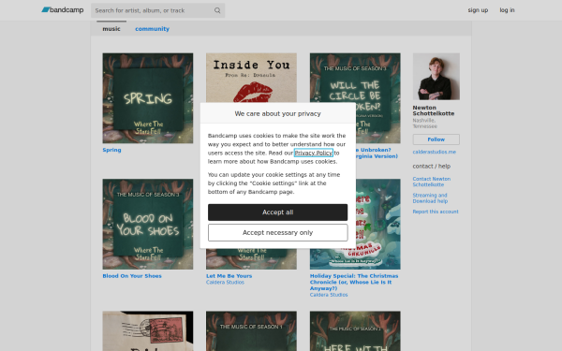Click the search magnifier icon
This screenshot has width=562, height=351.
[x=217, y=10]
